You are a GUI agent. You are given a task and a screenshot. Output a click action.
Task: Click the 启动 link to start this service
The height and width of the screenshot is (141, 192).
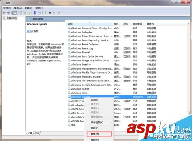(29, 31)
